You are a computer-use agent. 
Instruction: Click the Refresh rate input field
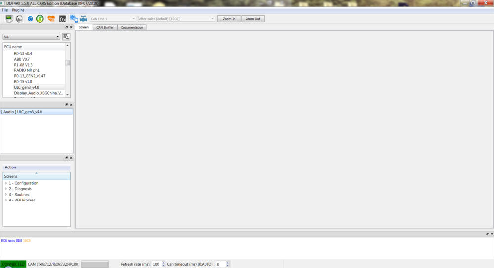(156, 264)
